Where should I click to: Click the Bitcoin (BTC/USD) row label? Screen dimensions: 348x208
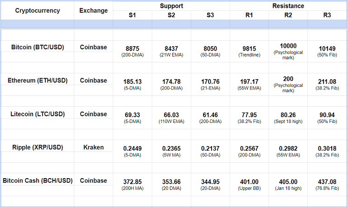38,47
